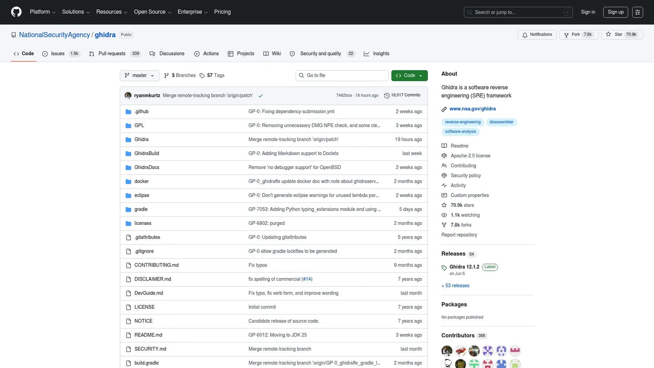Open the README.md file
The height and width of the screenshot is (368, 654).
(x=148, y=335)
